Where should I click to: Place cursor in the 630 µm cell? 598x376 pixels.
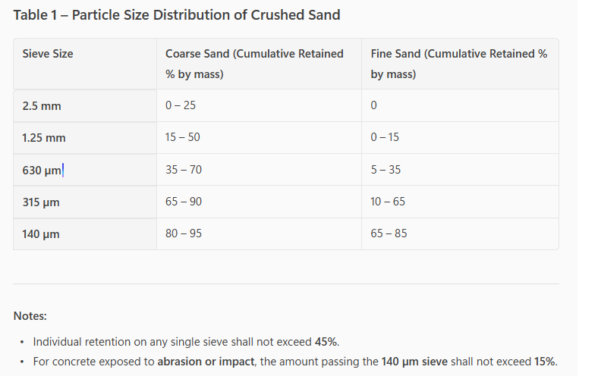[x=42, y=170]
